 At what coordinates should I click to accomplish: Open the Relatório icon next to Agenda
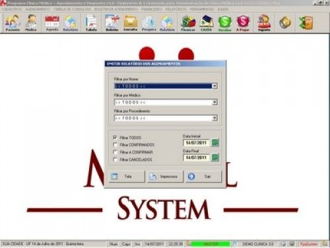tap(71, 23)
